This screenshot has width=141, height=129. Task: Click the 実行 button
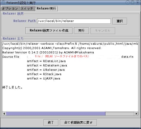coord(82,31)
